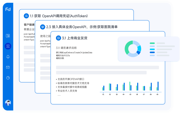This screenshot has width=180, height=113.
Task: Open notifications bell in sidebar
Action: [8, 57]
